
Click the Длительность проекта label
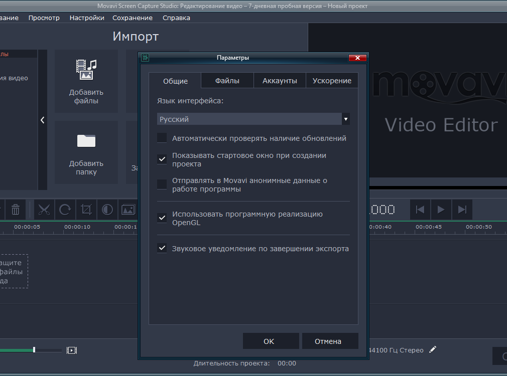231,363
